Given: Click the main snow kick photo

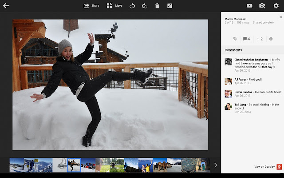Looking at the screenshot, I should (x=110, y=85).
